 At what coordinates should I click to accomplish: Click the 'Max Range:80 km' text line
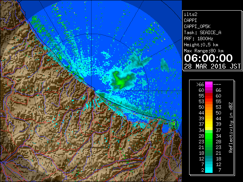(204, 51)
